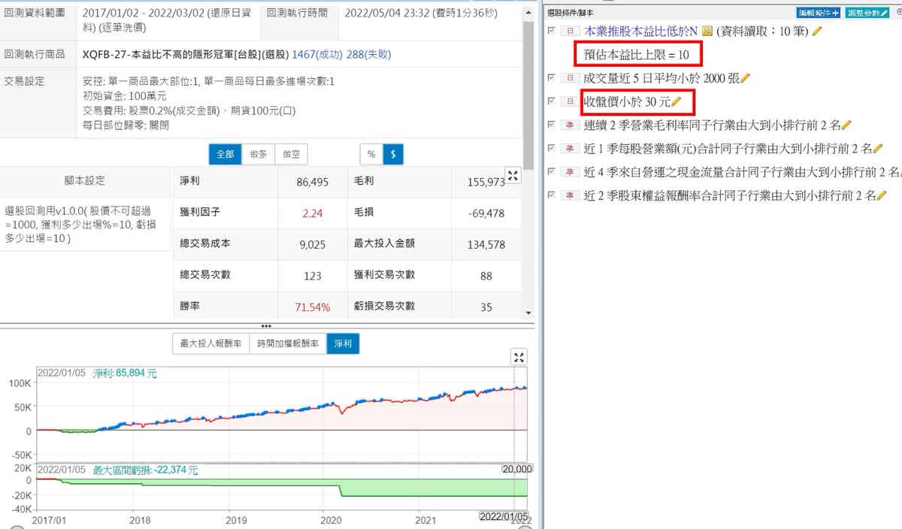This screenshot has height=529, width=902.
Task: Maximize the net profit chart panel
Action: (517, 357)
